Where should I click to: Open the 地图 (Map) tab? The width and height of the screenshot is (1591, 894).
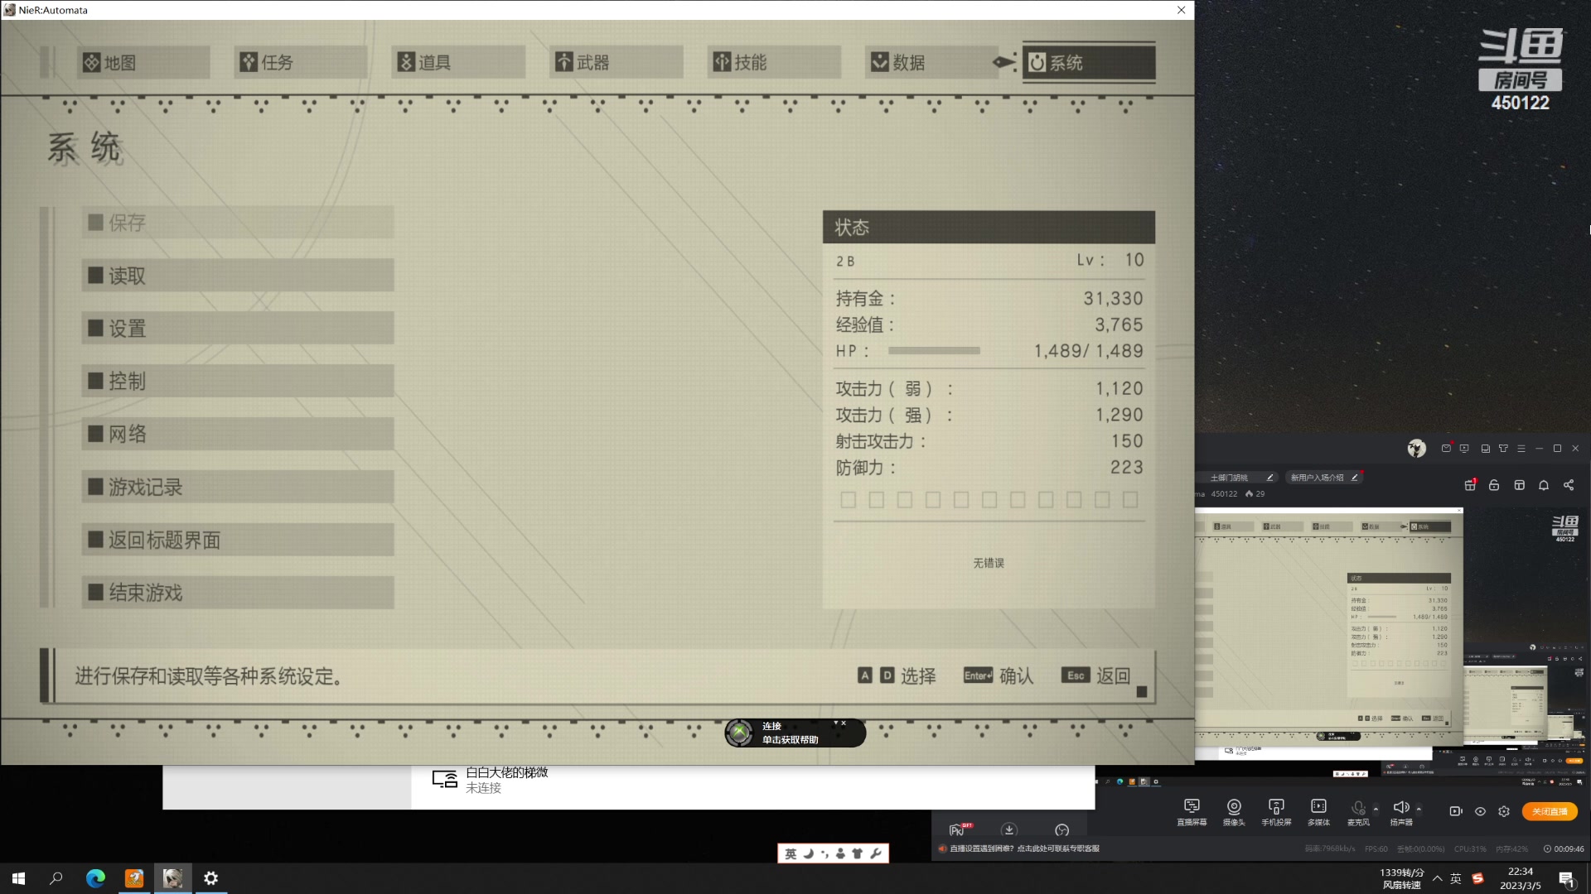143,62
